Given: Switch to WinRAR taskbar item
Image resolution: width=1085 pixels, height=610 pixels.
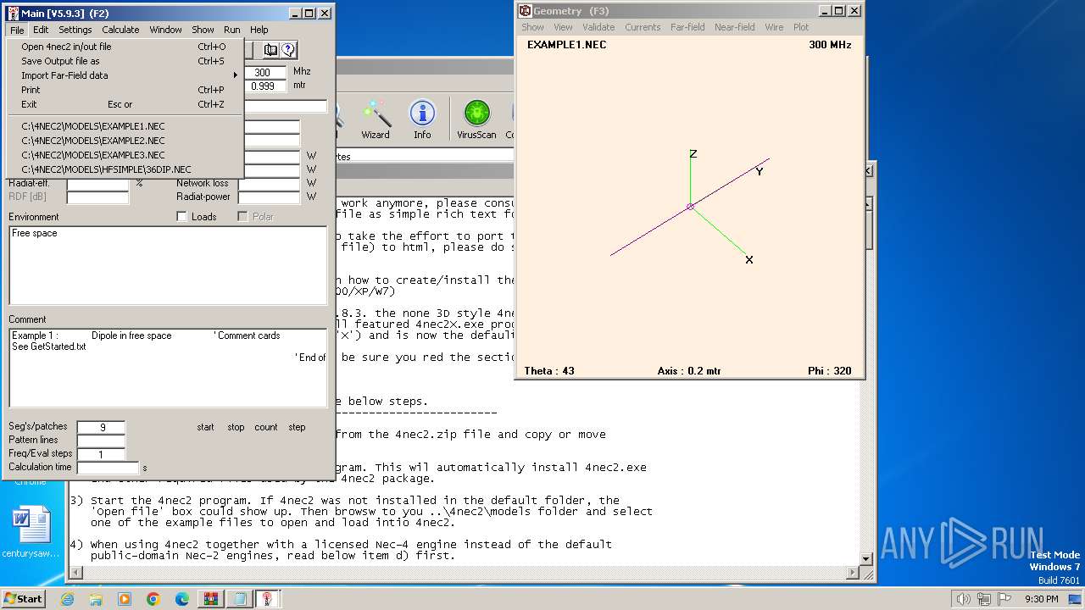Looking at the screenshot, I should (x=210, y=599).
